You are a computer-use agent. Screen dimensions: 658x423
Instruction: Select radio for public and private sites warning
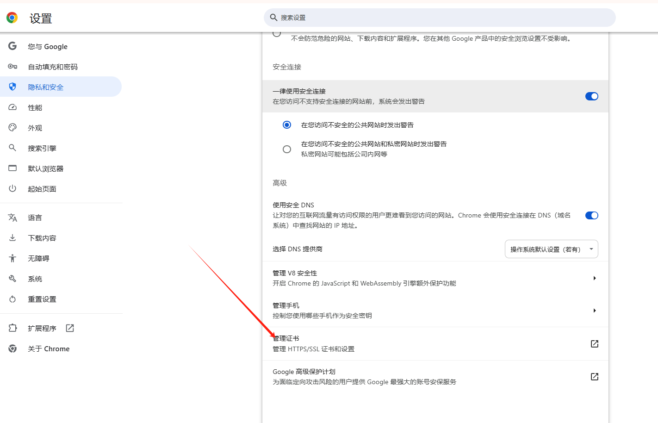pyautogui.click(x=287, y=149)
